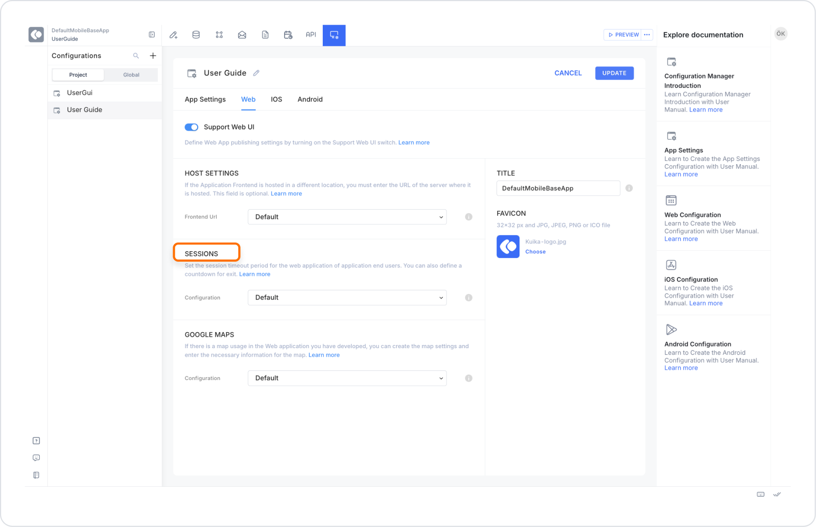
Task: Click the double checkmark validation icon
Action: coord(777,494)
